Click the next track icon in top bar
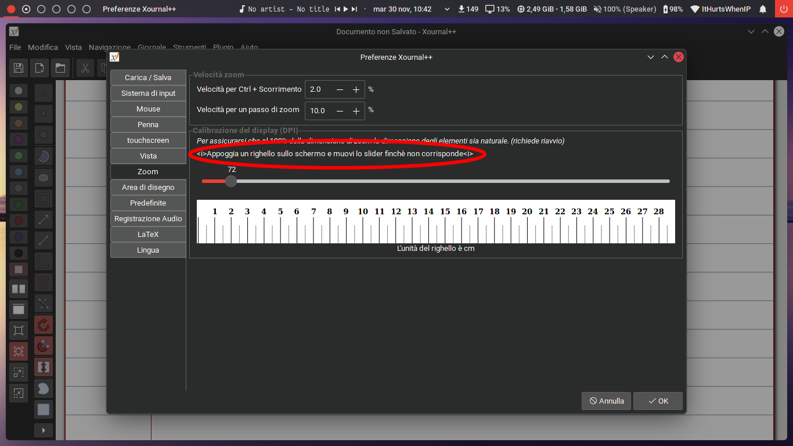This screenshot has height=446, width=793. (355, 9)
